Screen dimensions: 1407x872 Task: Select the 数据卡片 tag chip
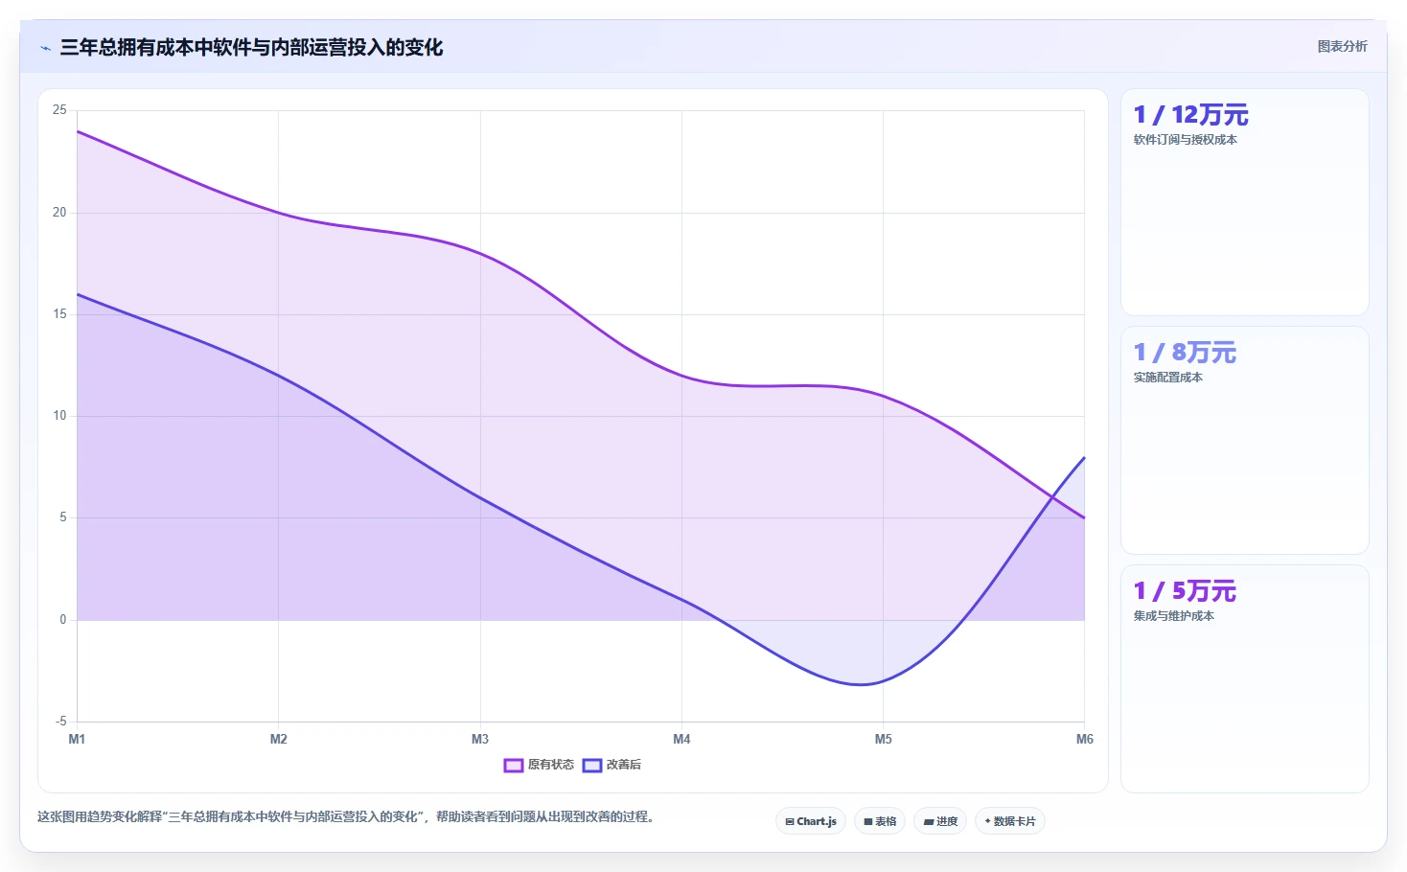(x=1010, y=821)
